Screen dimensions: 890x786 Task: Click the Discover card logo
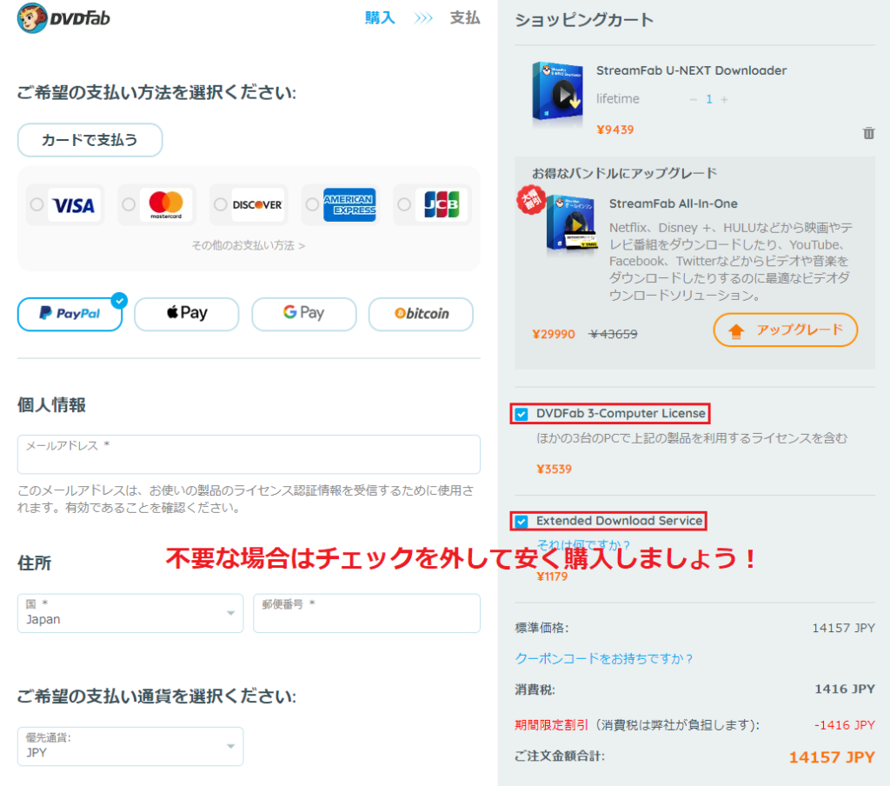[257, 204]
